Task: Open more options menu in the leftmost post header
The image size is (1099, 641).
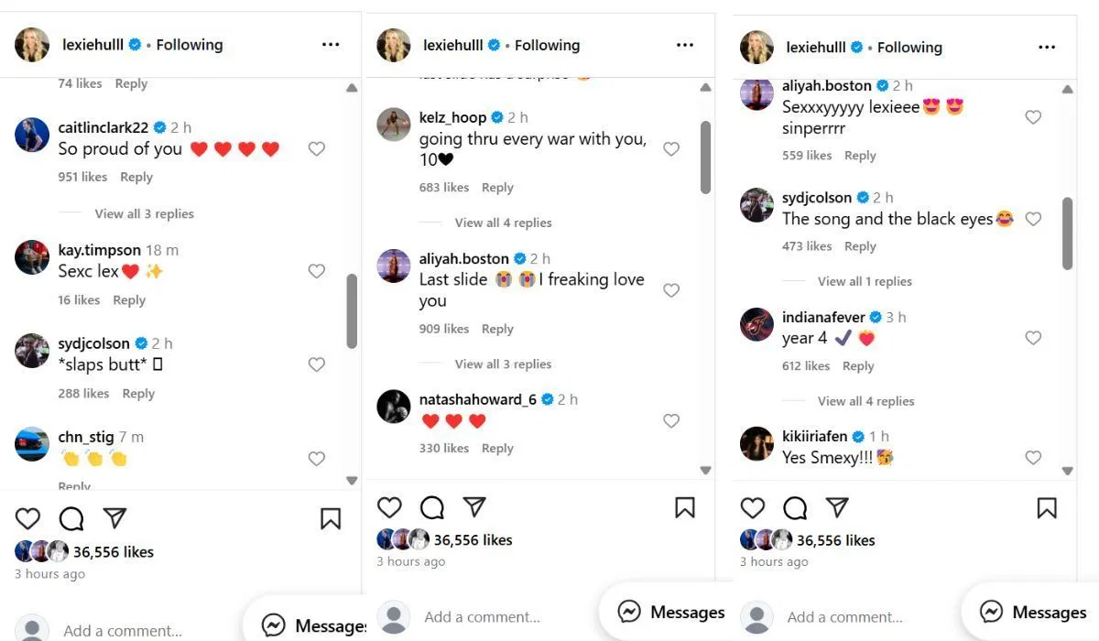Action: point(331,44)
